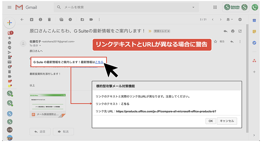This screenshot has width=262, height=149.
Task: Open the メール誤送信防止 attachment thumbnail
Action: click(48, 106)
